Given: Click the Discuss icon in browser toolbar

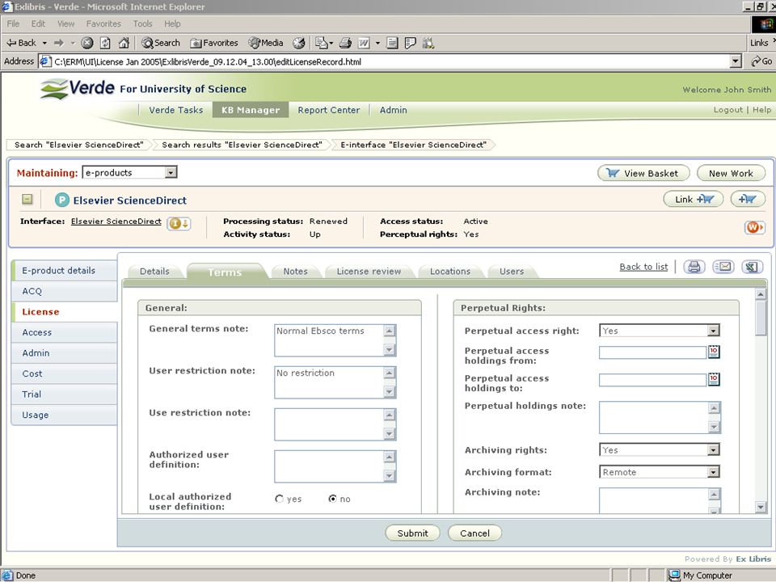Looking at the screenshot, I should [411, 43].
